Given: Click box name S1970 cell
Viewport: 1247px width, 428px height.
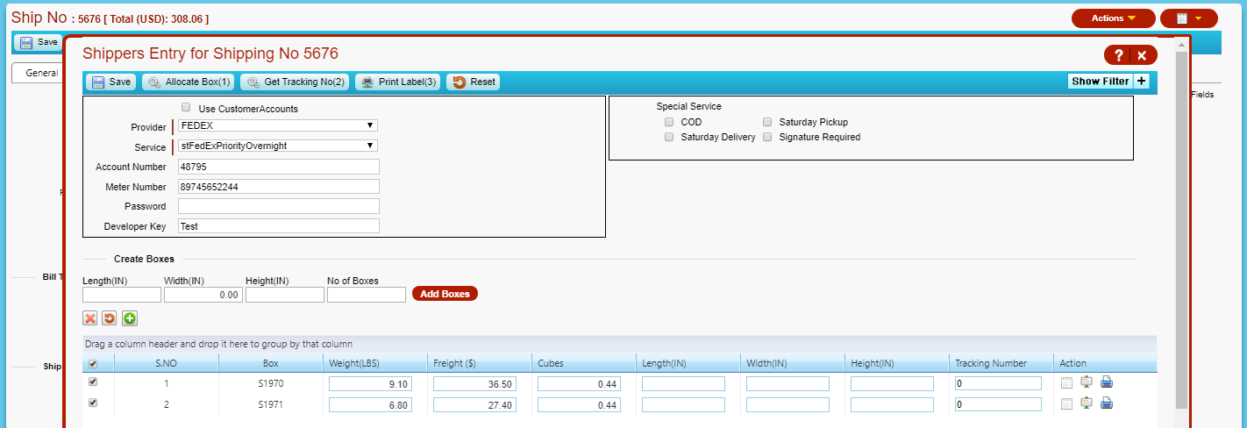Looking at the screenshot, I should point(271,383).
